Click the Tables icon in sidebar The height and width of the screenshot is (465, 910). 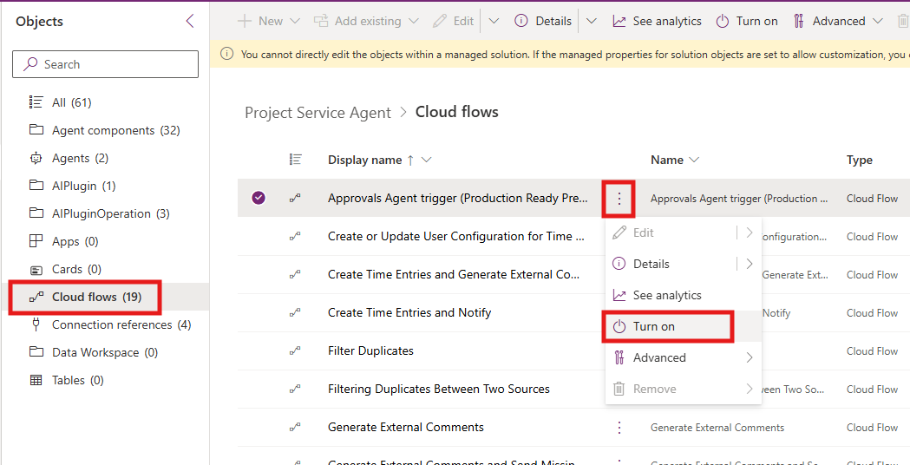tap(36, 380)
